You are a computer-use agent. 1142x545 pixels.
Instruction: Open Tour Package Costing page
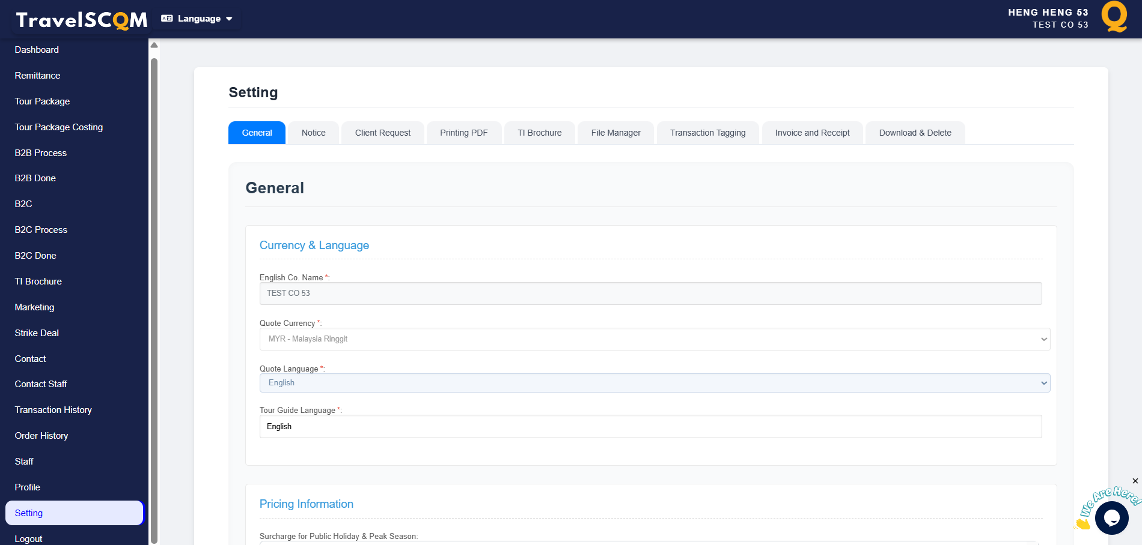click(x=59, y=127)
